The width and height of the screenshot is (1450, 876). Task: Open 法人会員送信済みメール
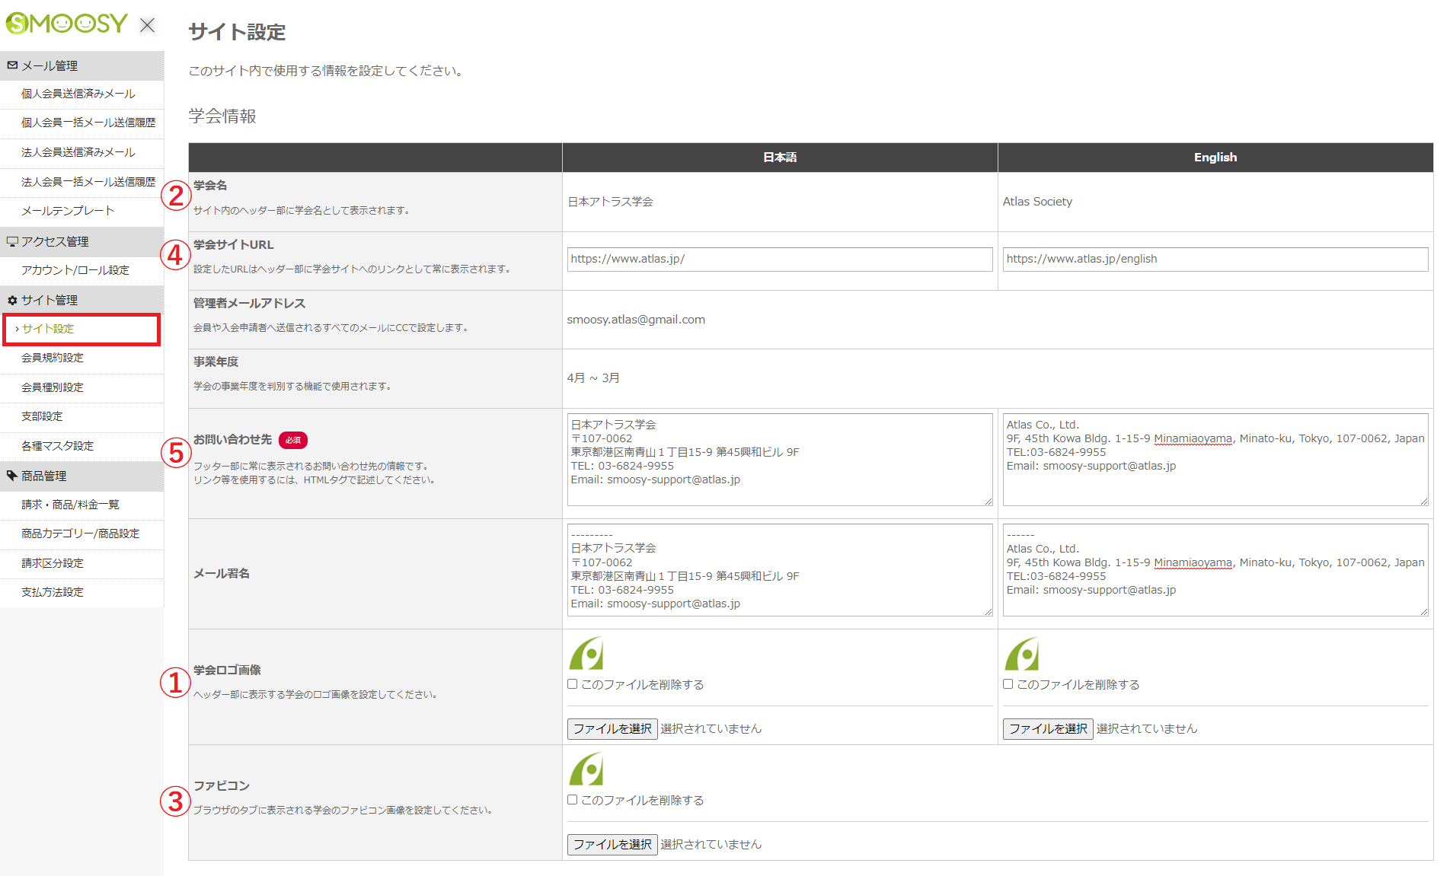81,152
